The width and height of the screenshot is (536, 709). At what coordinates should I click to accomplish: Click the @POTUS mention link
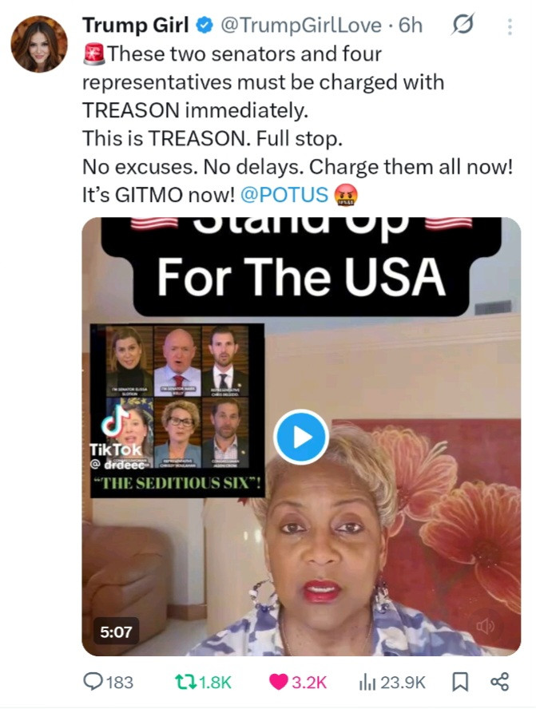pos(284,195)
